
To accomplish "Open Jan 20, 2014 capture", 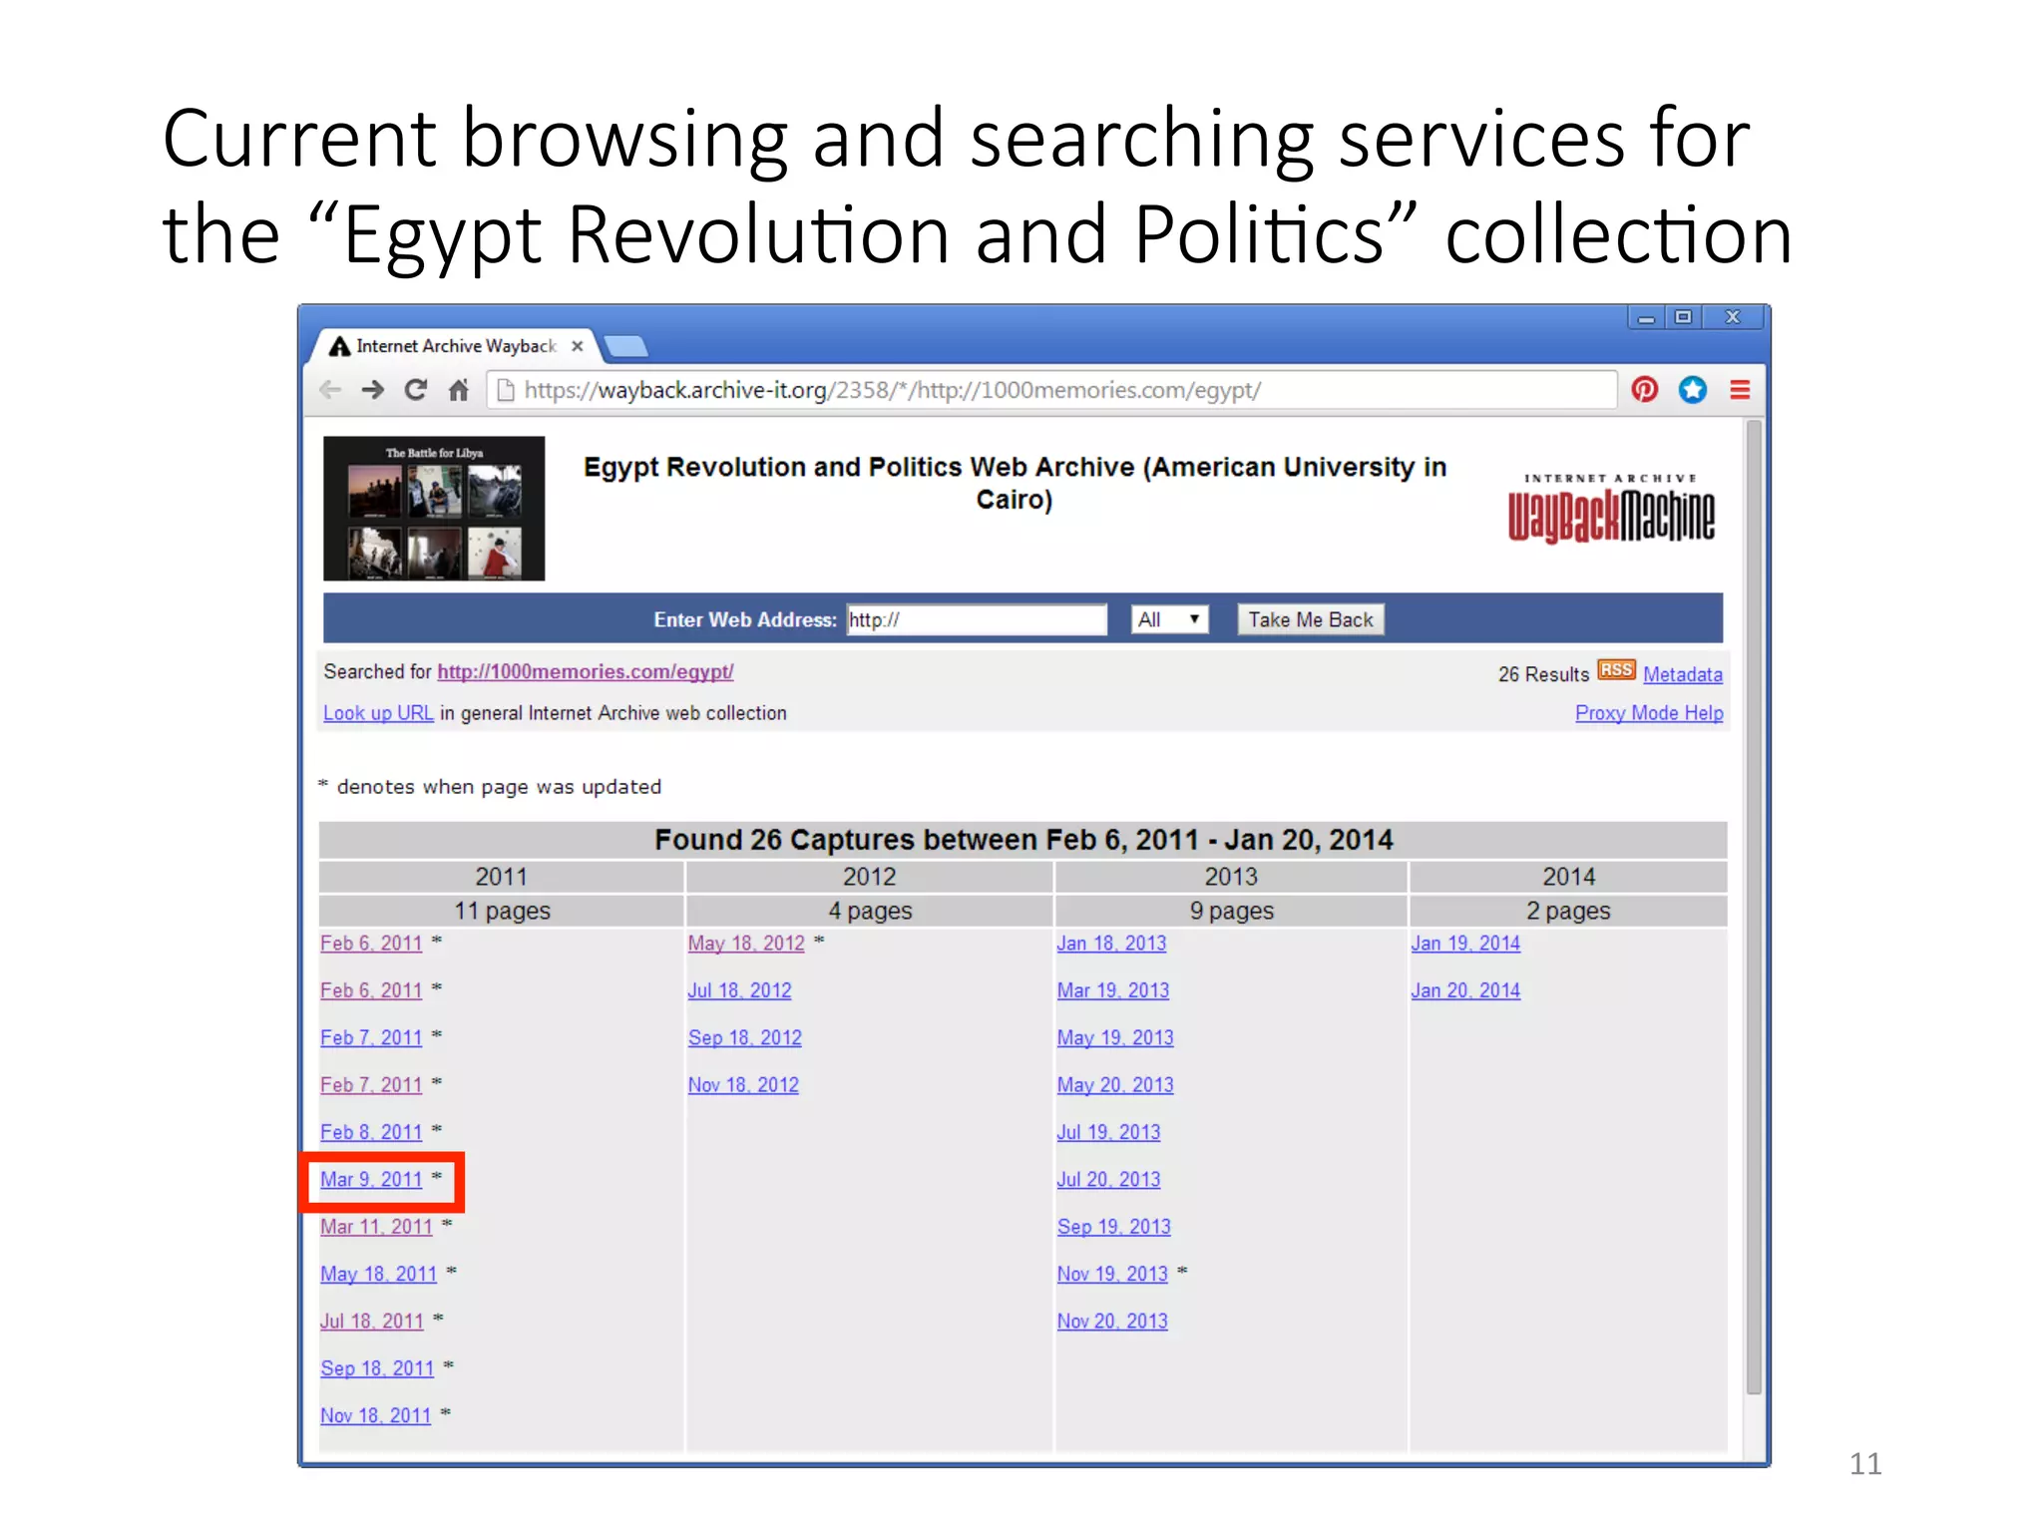I will pos(1465,990).
